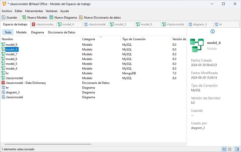Sort by Tipo de Conexión column header
Viewport: 241px width, 152px height.
pos(146,39)
